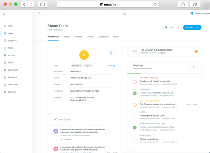Click the orange matter status dot
Screen dimensions: 210x153
pyautogui.click(x=196, y=51)
